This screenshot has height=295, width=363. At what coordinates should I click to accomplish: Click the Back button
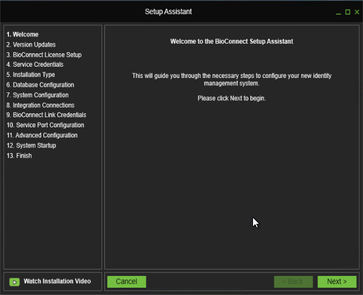pyautogui.click(x=293, y=282)
